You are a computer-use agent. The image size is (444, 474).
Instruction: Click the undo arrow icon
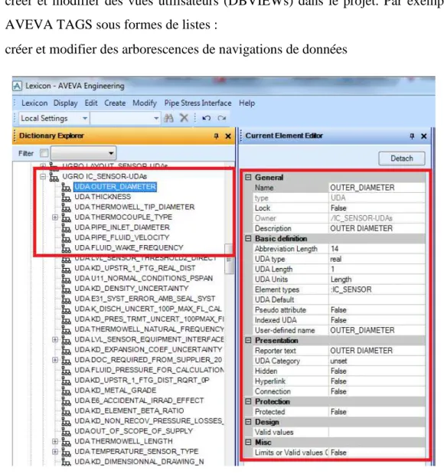click(x=207, y=118)
